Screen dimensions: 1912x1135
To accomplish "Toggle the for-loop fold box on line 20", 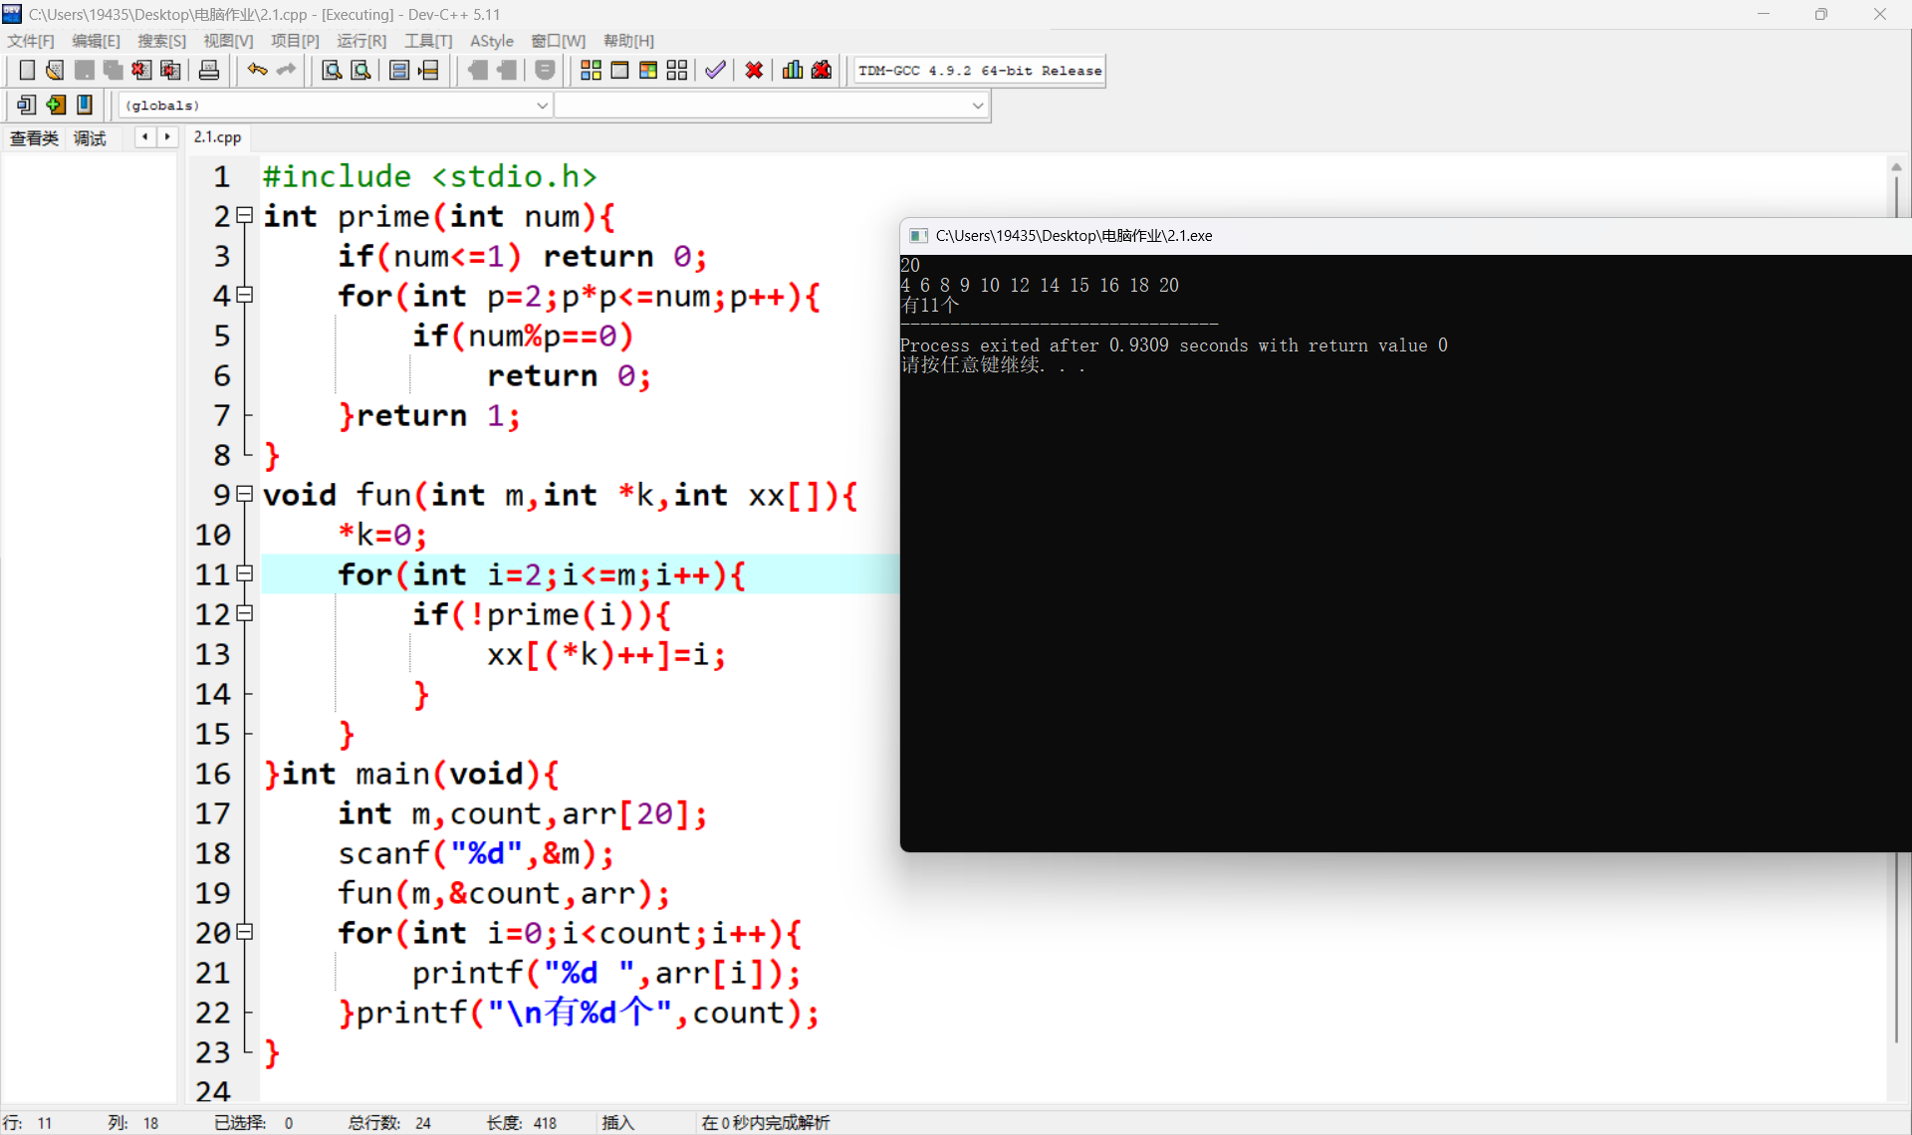I will point(245,932).
